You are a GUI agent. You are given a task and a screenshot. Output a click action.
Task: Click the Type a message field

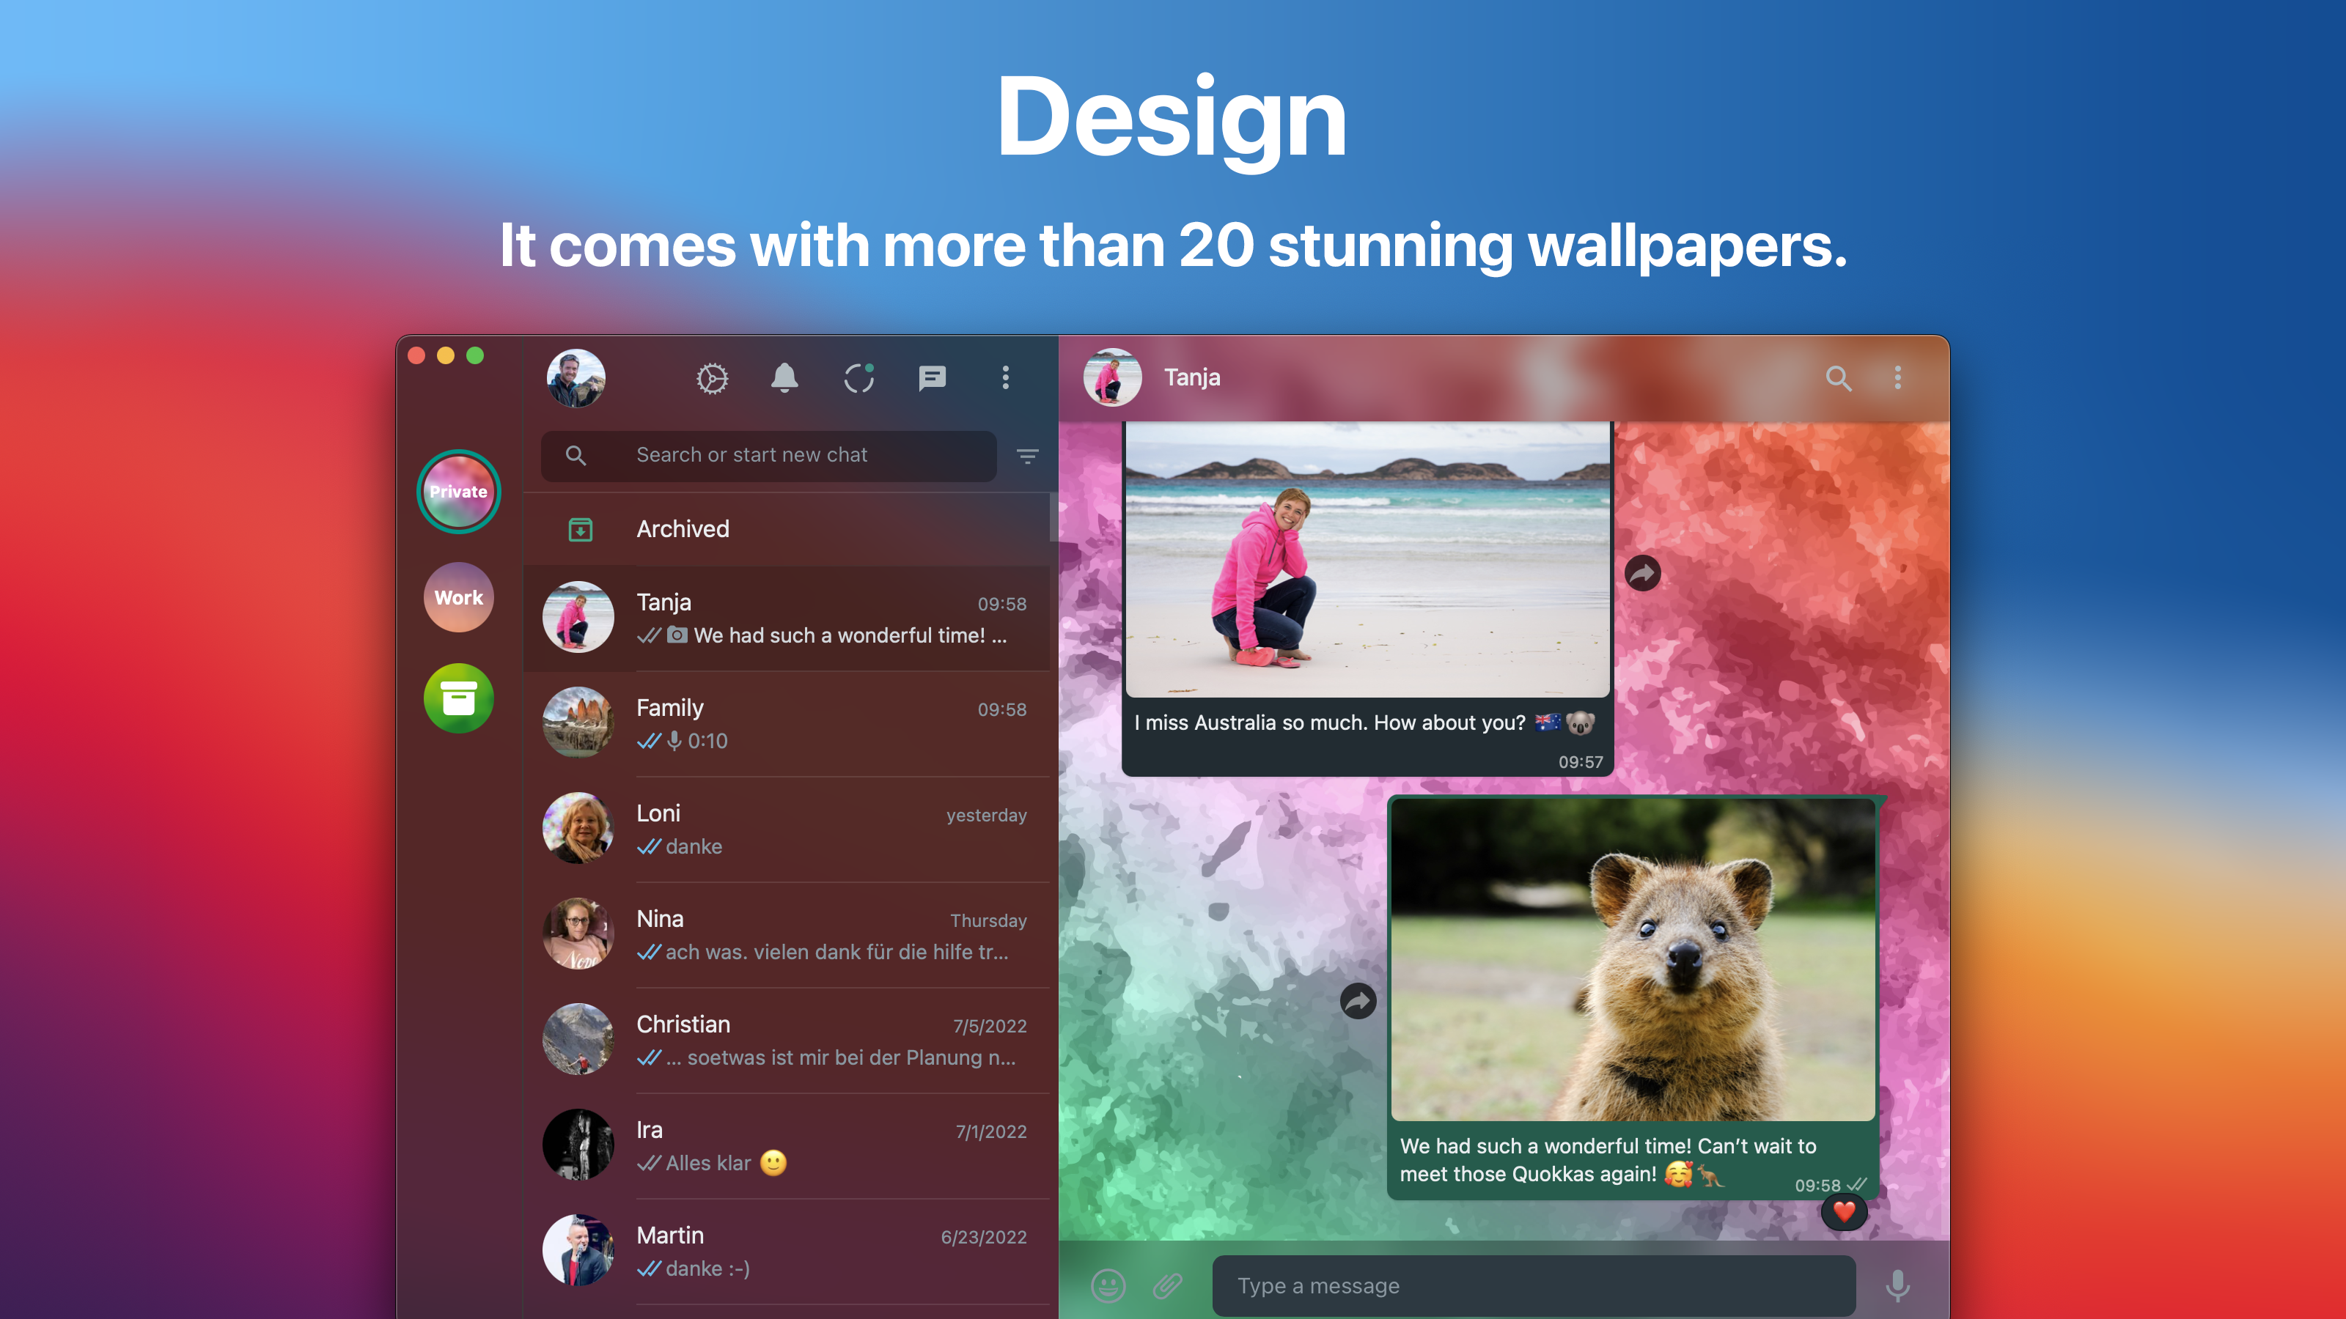click(1534, 1285)
